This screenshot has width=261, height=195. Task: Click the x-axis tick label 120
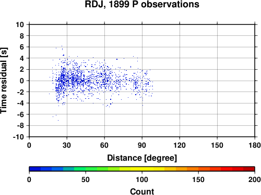click(180, 145)
